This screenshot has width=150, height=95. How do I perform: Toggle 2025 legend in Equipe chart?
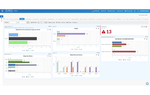pos(76,49)
